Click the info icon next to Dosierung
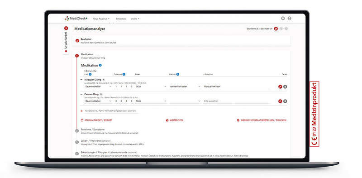The width and height of the screenshot is (362, 178). point(124,74)
